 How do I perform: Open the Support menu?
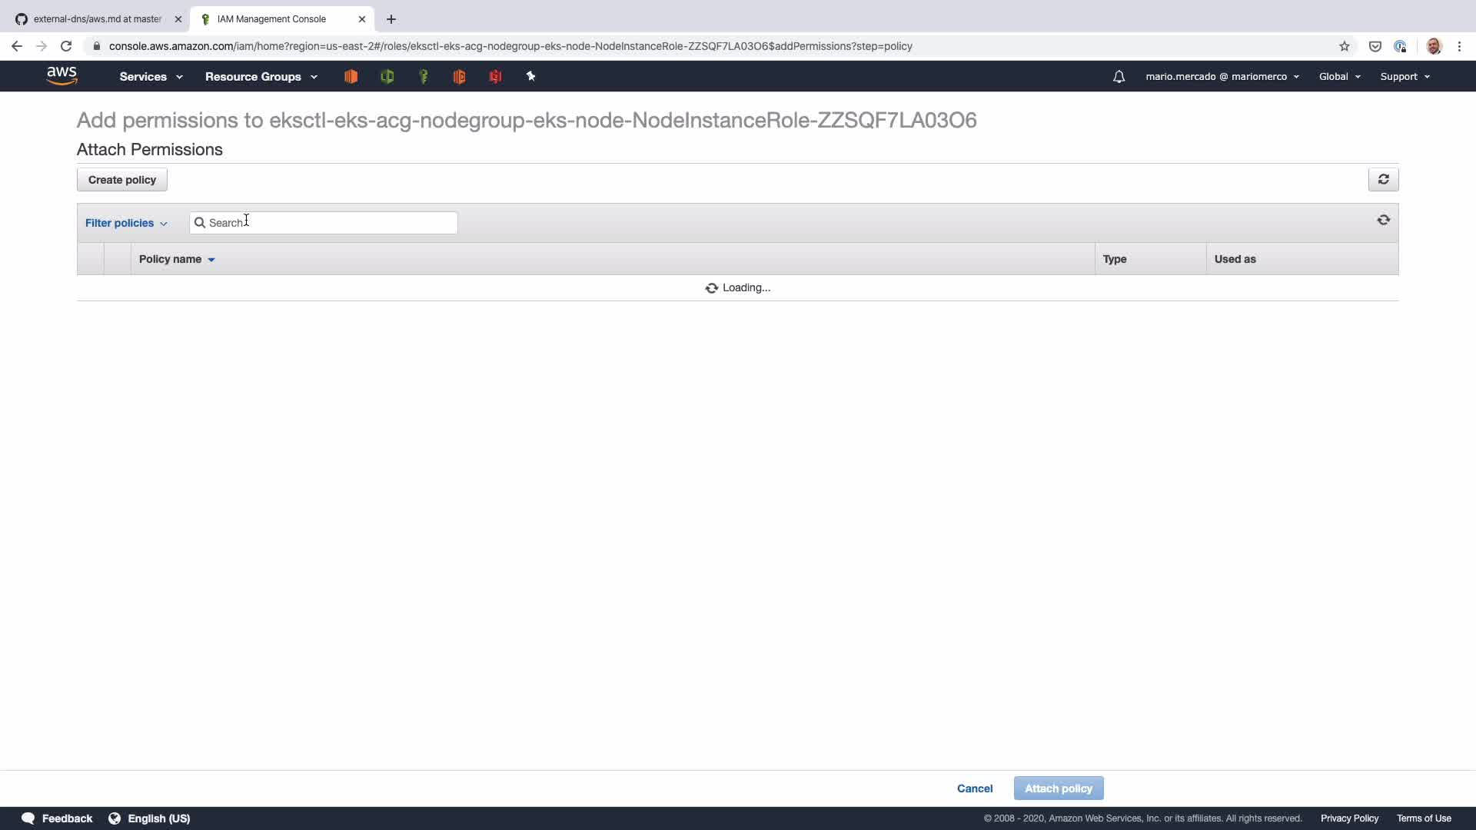1405,77
